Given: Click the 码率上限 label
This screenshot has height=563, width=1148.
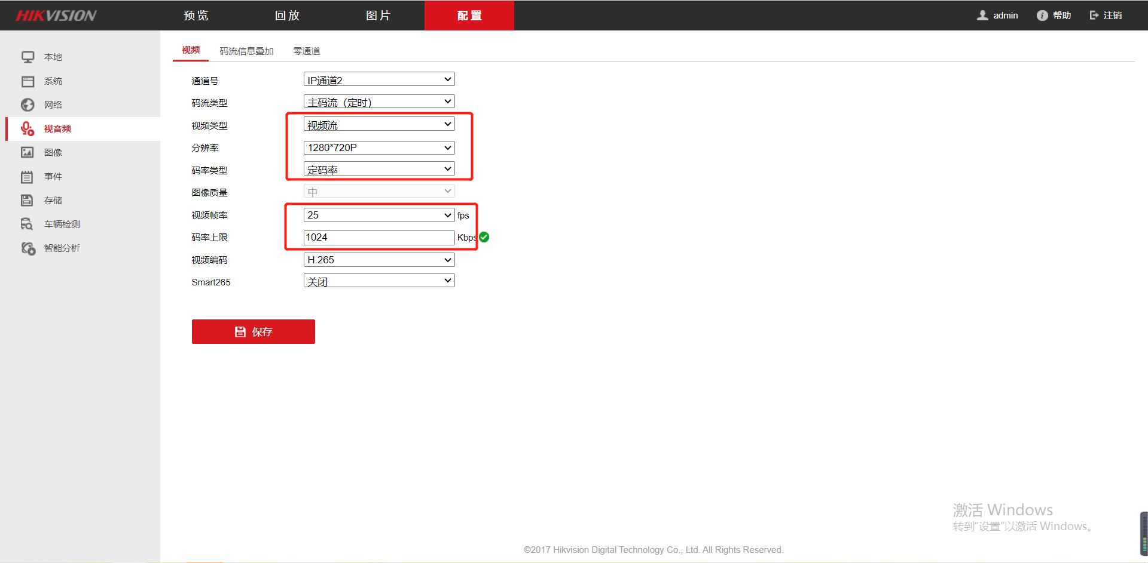Looking at the screenshot, I should (x=209, y=238).
